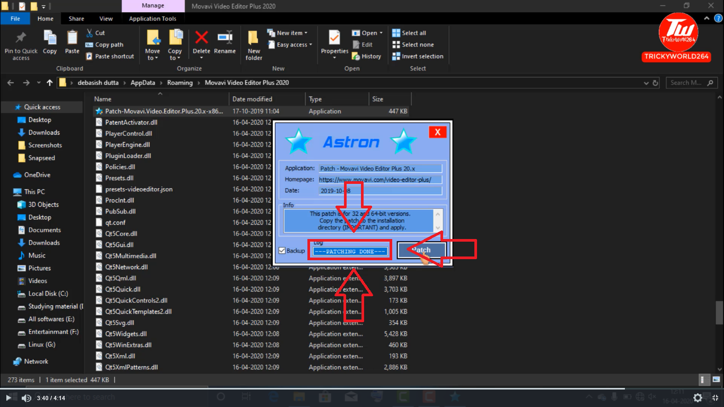Click History in the Open group
Screen dimensions: 724x407
click(366, 56)
